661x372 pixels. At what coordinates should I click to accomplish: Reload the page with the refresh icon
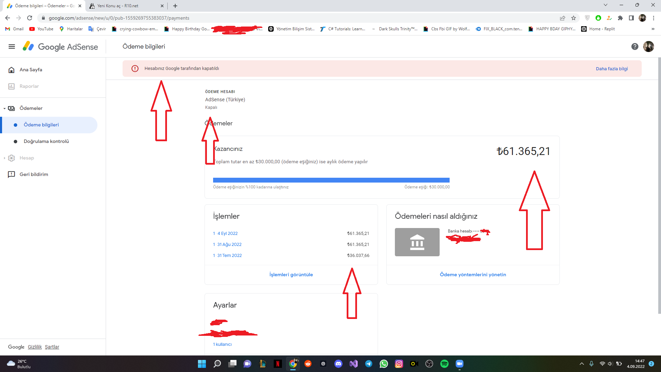tap(30, 18)
